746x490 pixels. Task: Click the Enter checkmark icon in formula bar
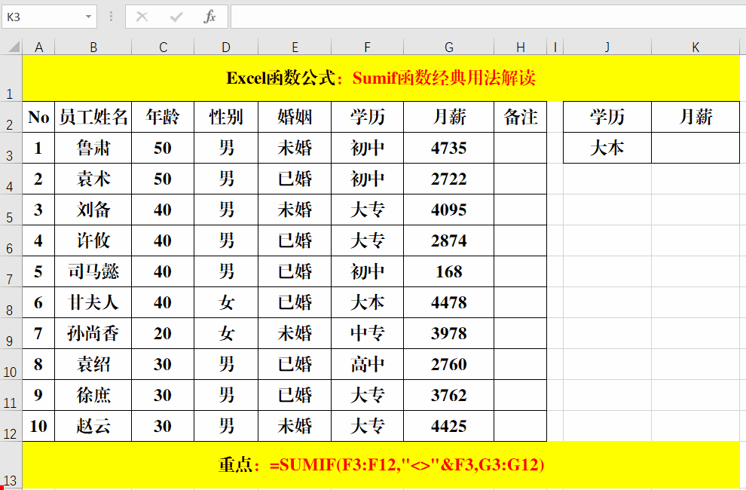tap(176, 17)
